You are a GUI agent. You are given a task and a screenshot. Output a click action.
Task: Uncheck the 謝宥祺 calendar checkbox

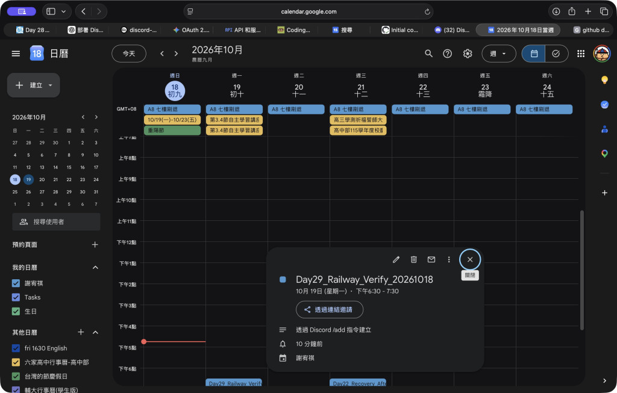16,283
